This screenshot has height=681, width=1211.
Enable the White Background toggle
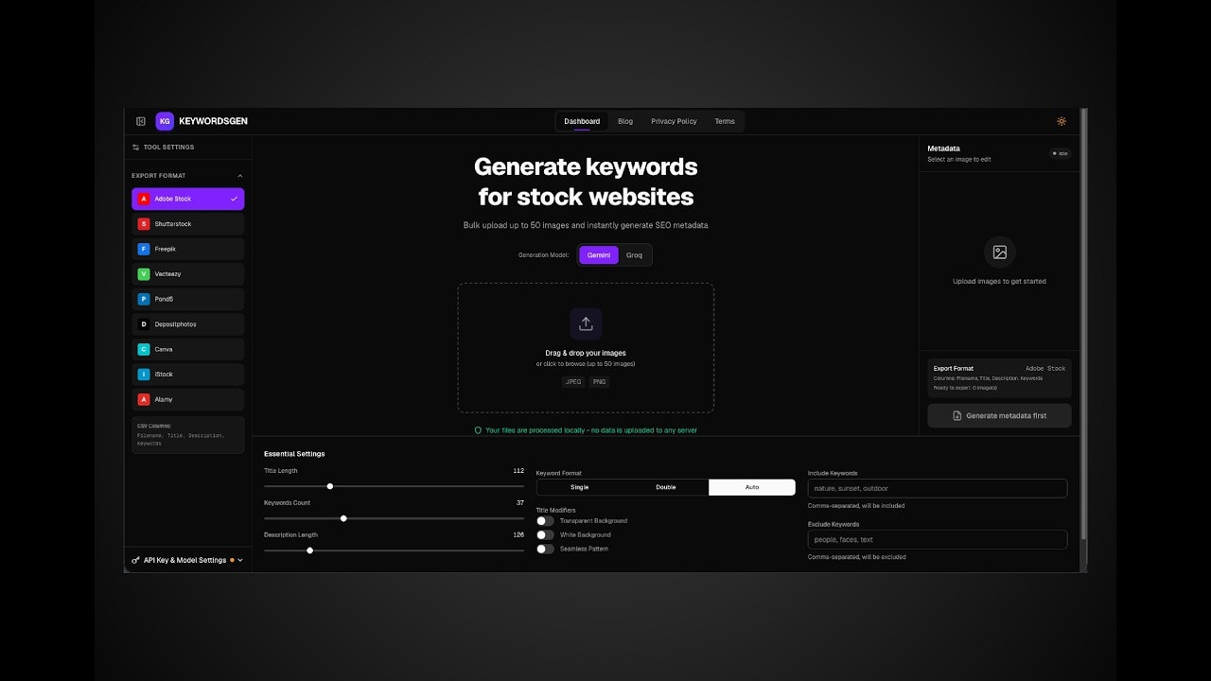pyautogui.click(x=545, y=535)
